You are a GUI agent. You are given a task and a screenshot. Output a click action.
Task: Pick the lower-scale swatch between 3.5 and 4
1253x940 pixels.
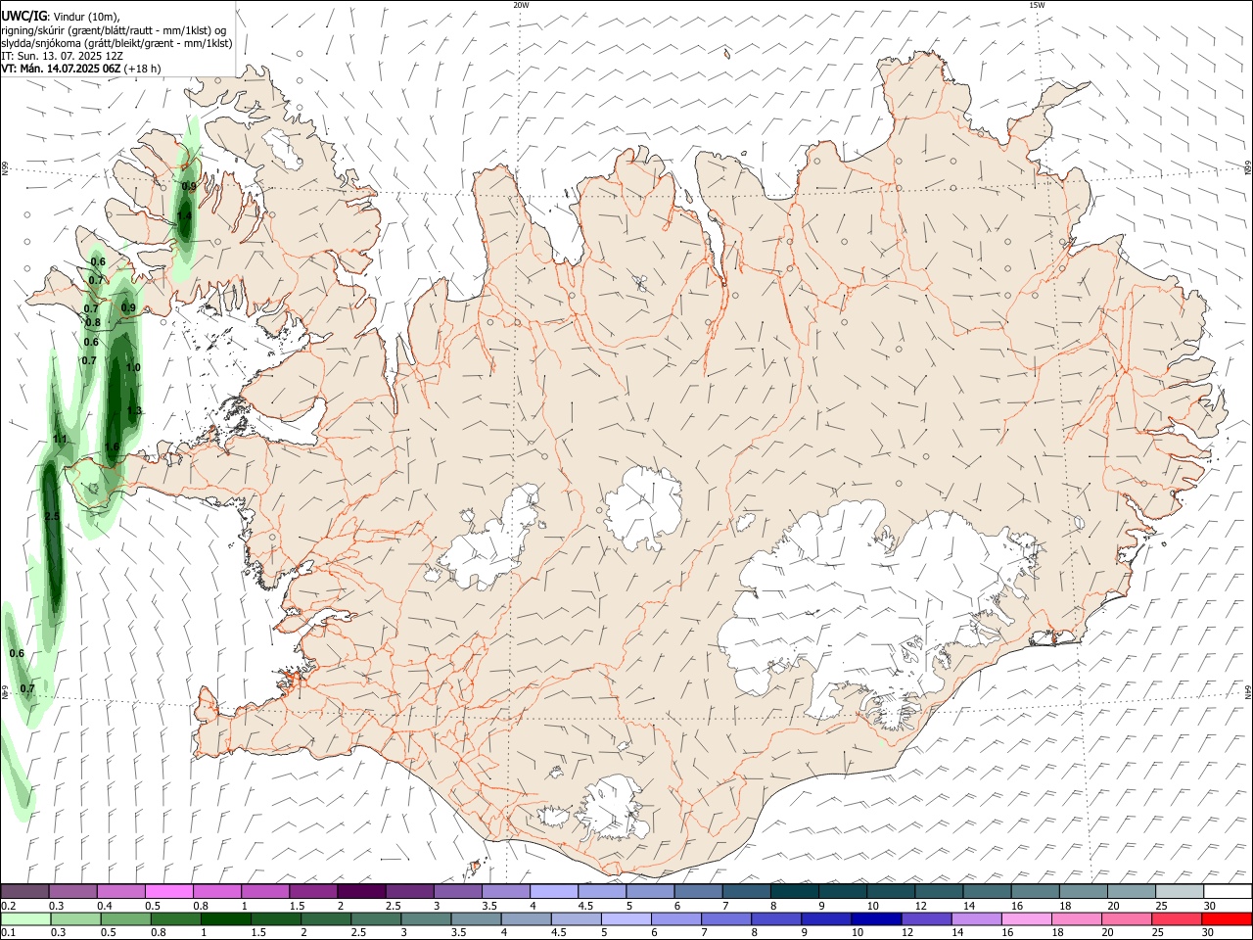476,918
